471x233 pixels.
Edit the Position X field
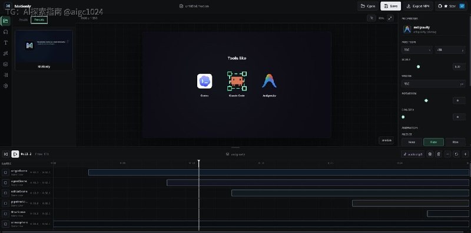(x=417, y=50)
